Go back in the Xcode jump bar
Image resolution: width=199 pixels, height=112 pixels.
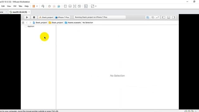click(x=27, y=23)
